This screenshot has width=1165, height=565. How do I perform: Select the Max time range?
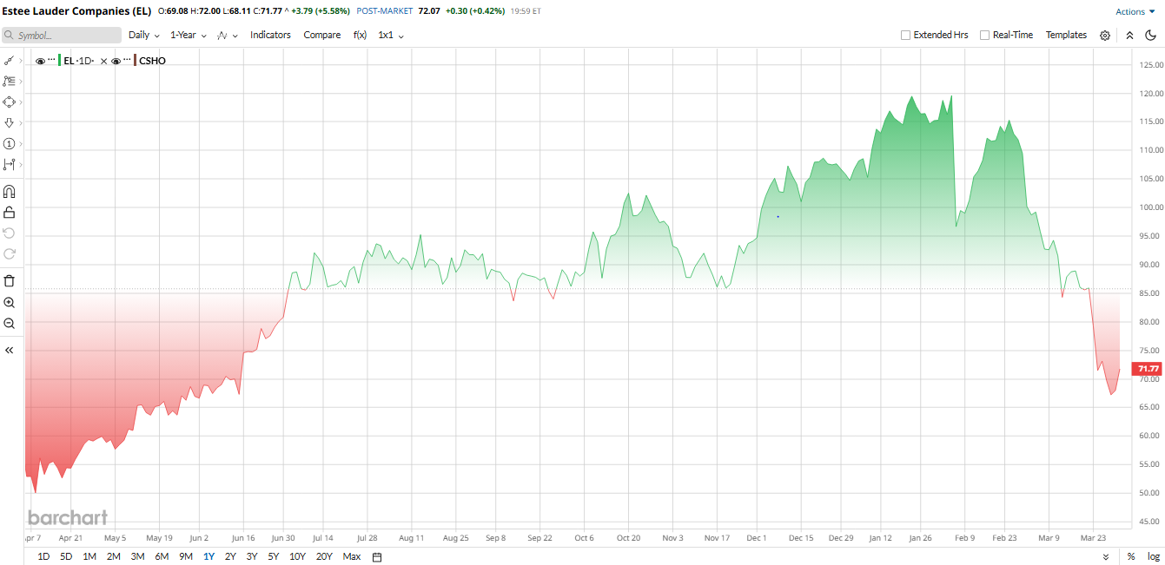pyautogui.click(x=352, y=556)
